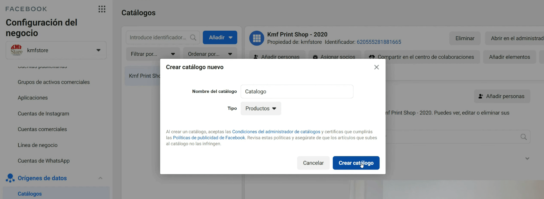Click Compartir en el centro de colaboraciones

(x=422, y=57)
